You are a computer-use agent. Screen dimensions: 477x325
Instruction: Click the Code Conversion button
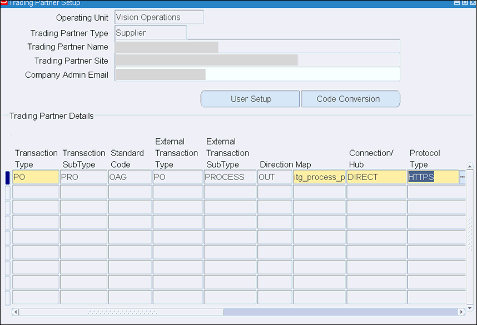pos(351,98)
